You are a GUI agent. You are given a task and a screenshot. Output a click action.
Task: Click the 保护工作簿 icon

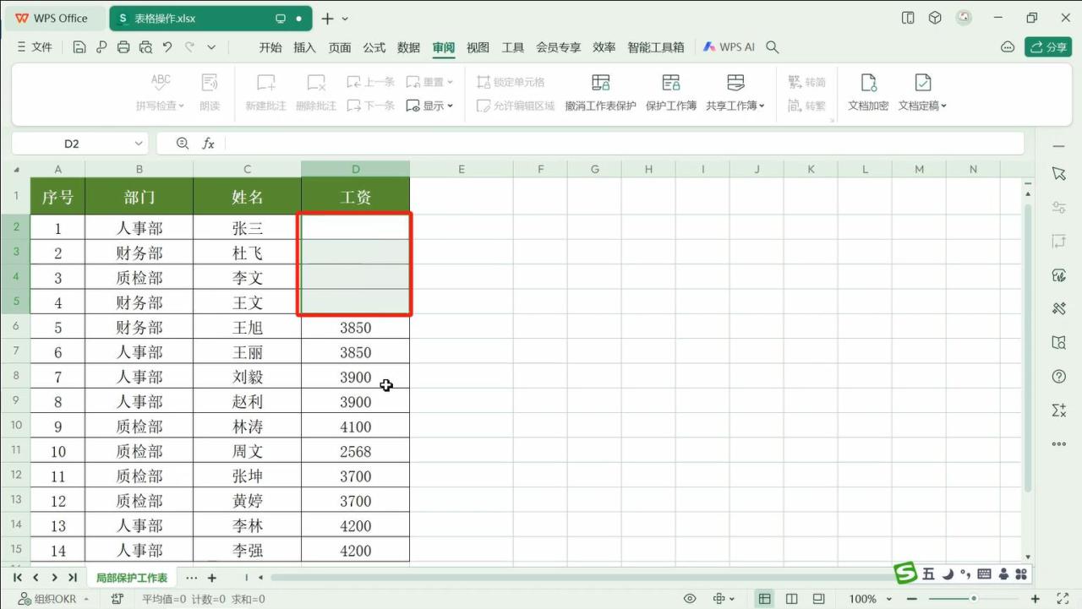pyautogui.click(x=671, y=82)
